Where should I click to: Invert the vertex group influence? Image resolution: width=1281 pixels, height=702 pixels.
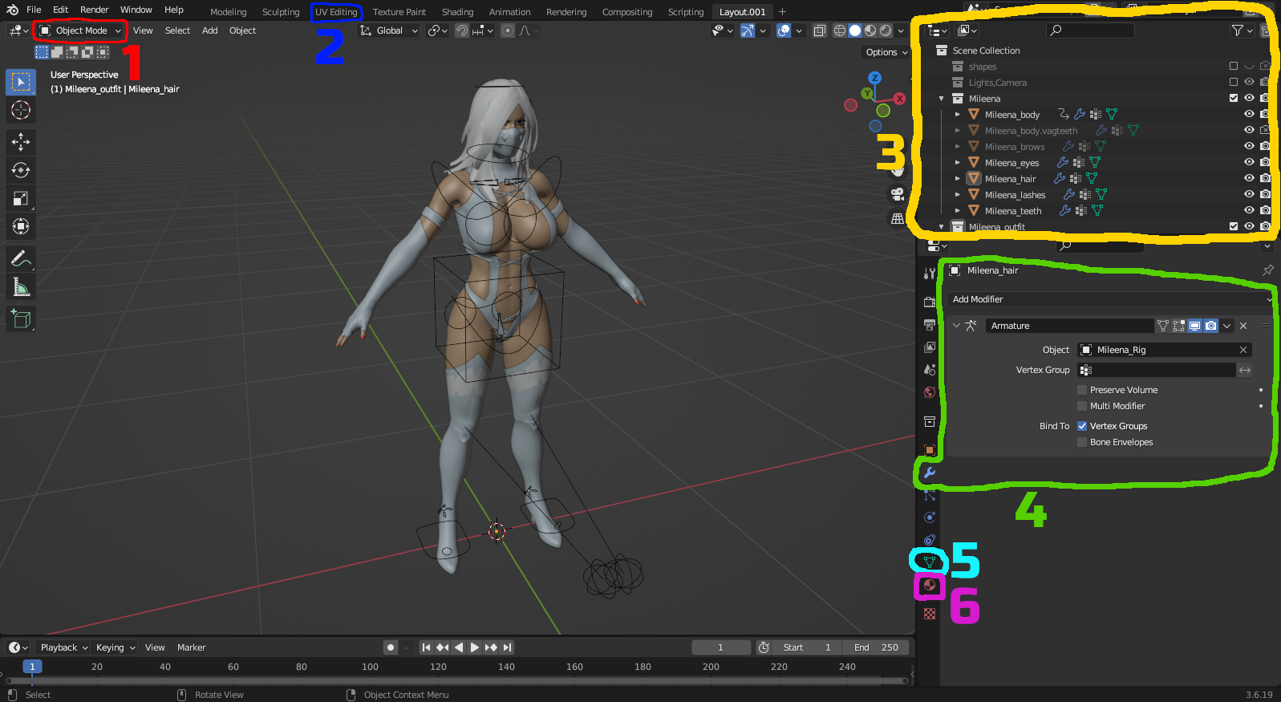click(x=1245, y=370)
